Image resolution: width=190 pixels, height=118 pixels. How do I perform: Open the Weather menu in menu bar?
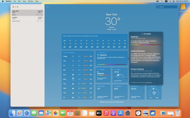[8, 1]
